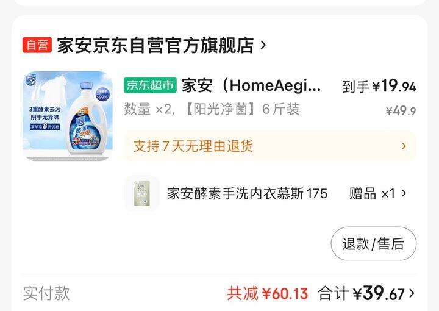The height and width of the screenshot is (311, 439).
Task: Expand gift details via chevron after 赠品 ×1
Action: click(404, 193)
